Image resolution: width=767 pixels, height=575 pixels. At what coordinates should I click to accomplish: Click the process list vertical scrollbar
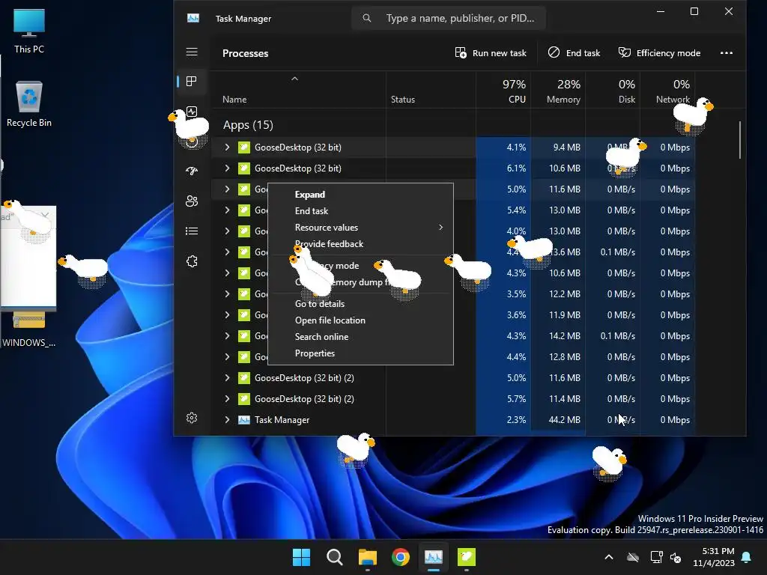[x=740, y=140]
